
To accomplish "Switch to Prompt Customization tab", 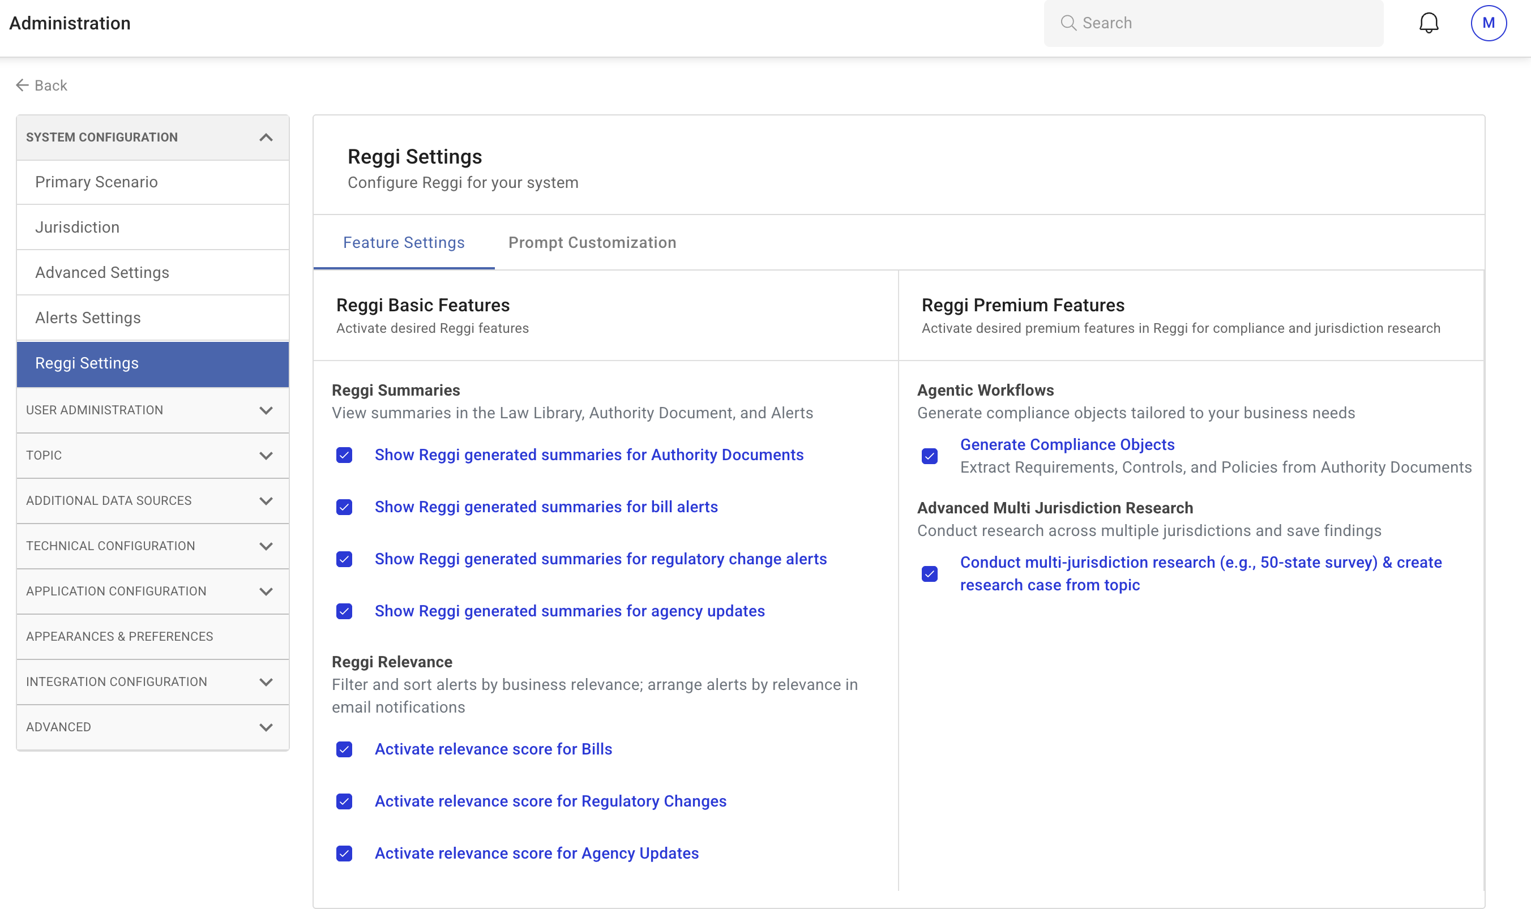I will (x=592, y=243).
